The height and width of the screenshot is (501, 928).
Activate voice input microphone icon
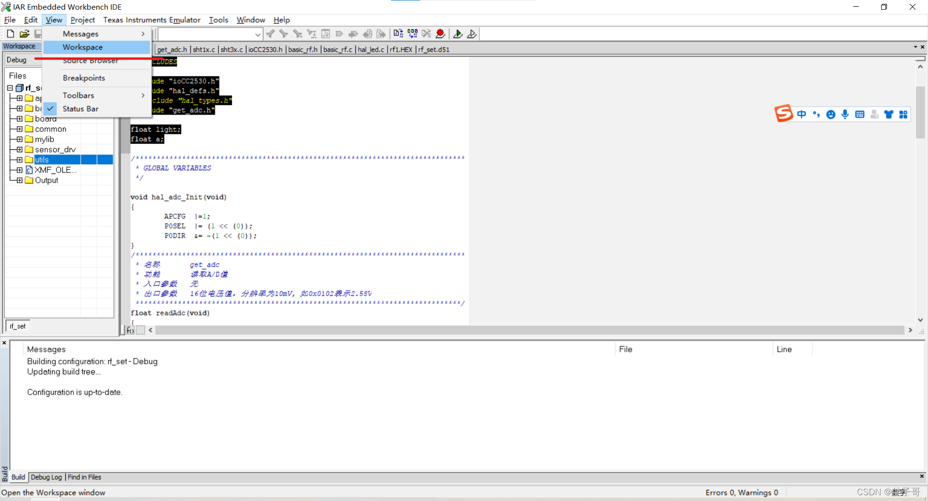click(x=845, y=115)
